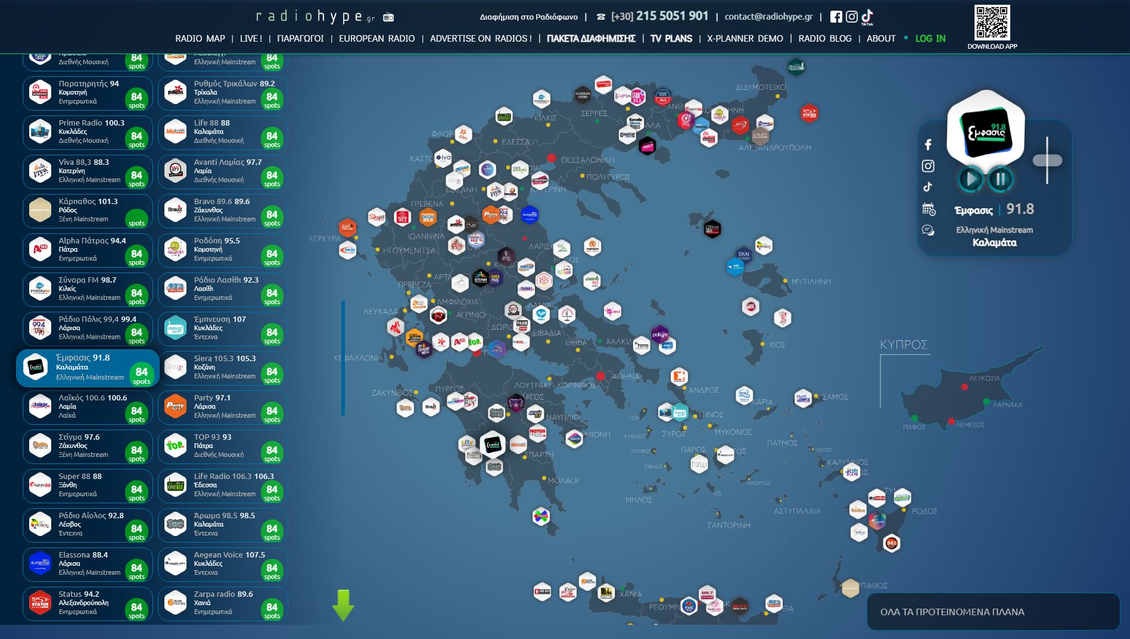Click the header Facebook icon

[x=836, y=17]
